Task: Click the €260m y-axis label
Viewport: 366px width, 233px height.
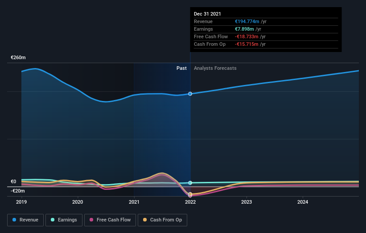Action: [18, 57]
